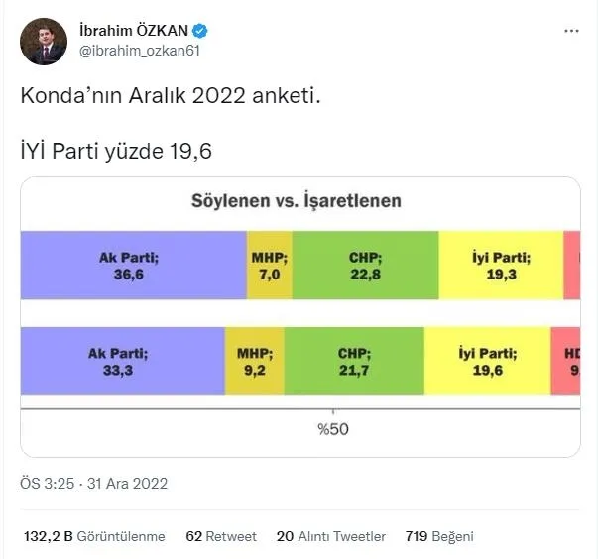Viewport: 598px width, 559px height.
Task: Click the green CHP 22,8 bar segment
Action: (x=365, y=265)
